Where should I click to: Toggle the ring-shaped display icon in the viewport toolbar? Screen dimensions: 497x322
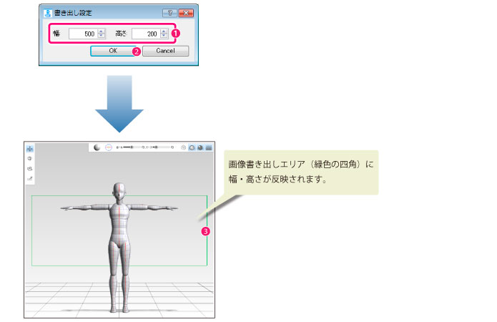(x=192, y=147)
